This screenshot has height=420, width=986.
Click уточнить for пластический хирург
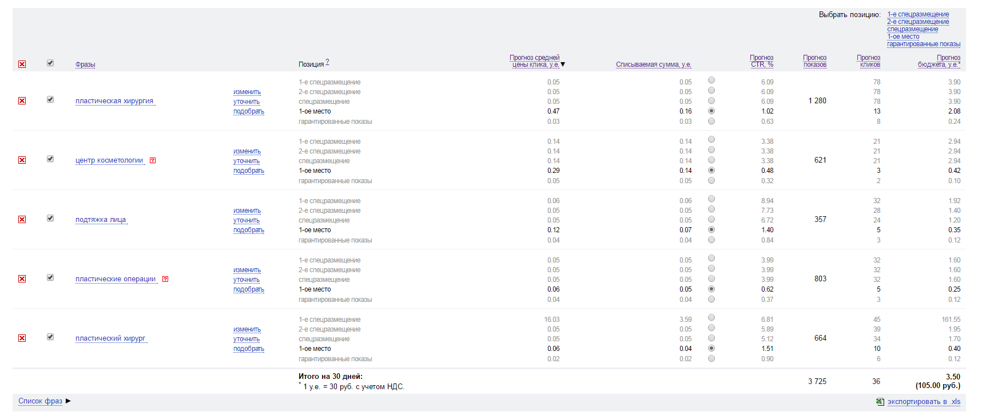(x=247, y=339)
